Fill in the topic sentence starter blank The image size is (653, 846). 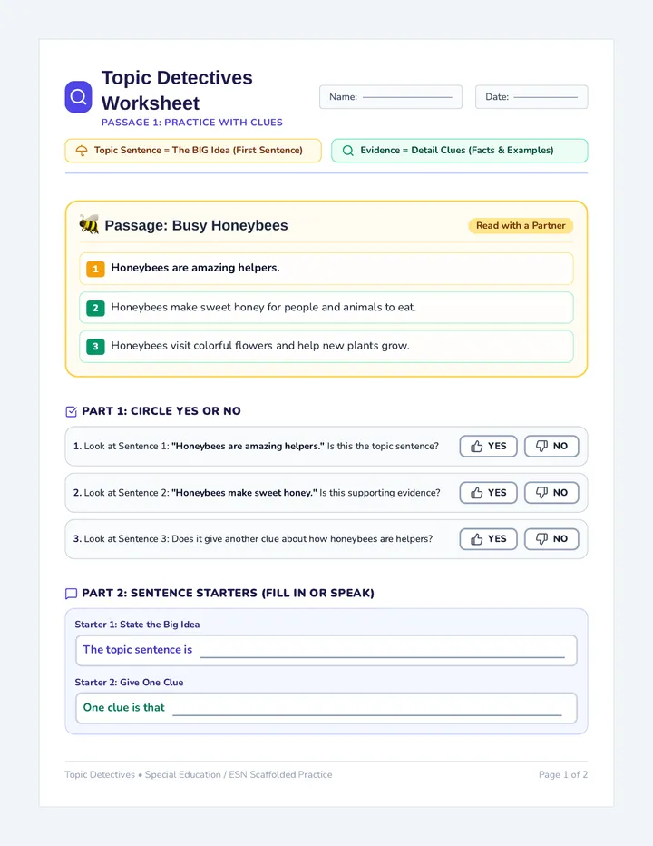click(383, 651)
